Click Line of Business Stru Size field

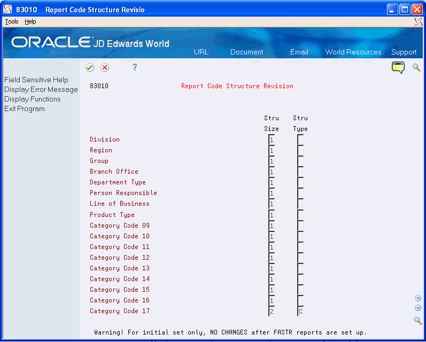(272, 204)
